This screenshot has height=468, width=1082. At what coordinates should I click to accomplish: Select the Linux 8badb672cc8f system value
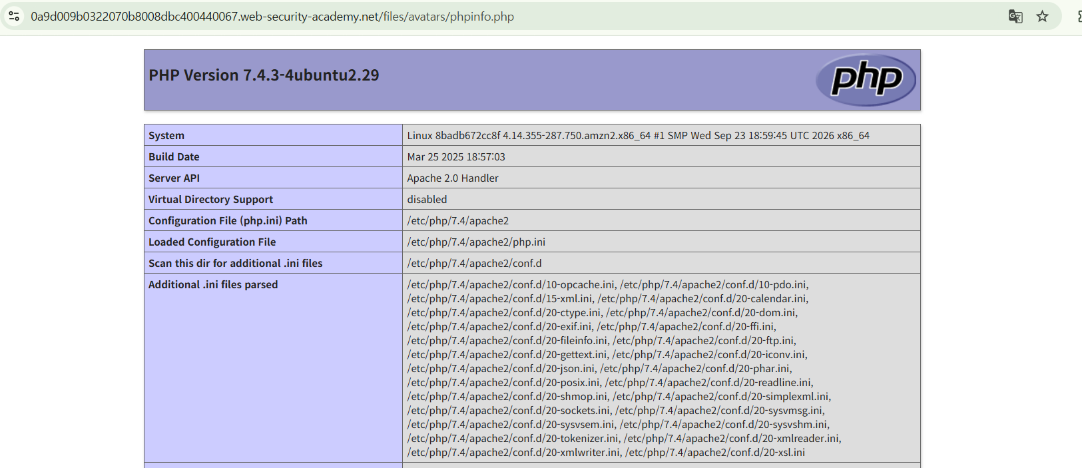coord(639,135)
